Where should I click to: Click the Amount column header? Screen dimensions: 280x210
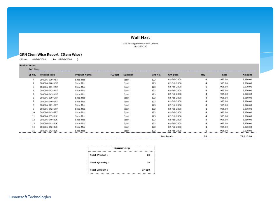click(247, 75)
